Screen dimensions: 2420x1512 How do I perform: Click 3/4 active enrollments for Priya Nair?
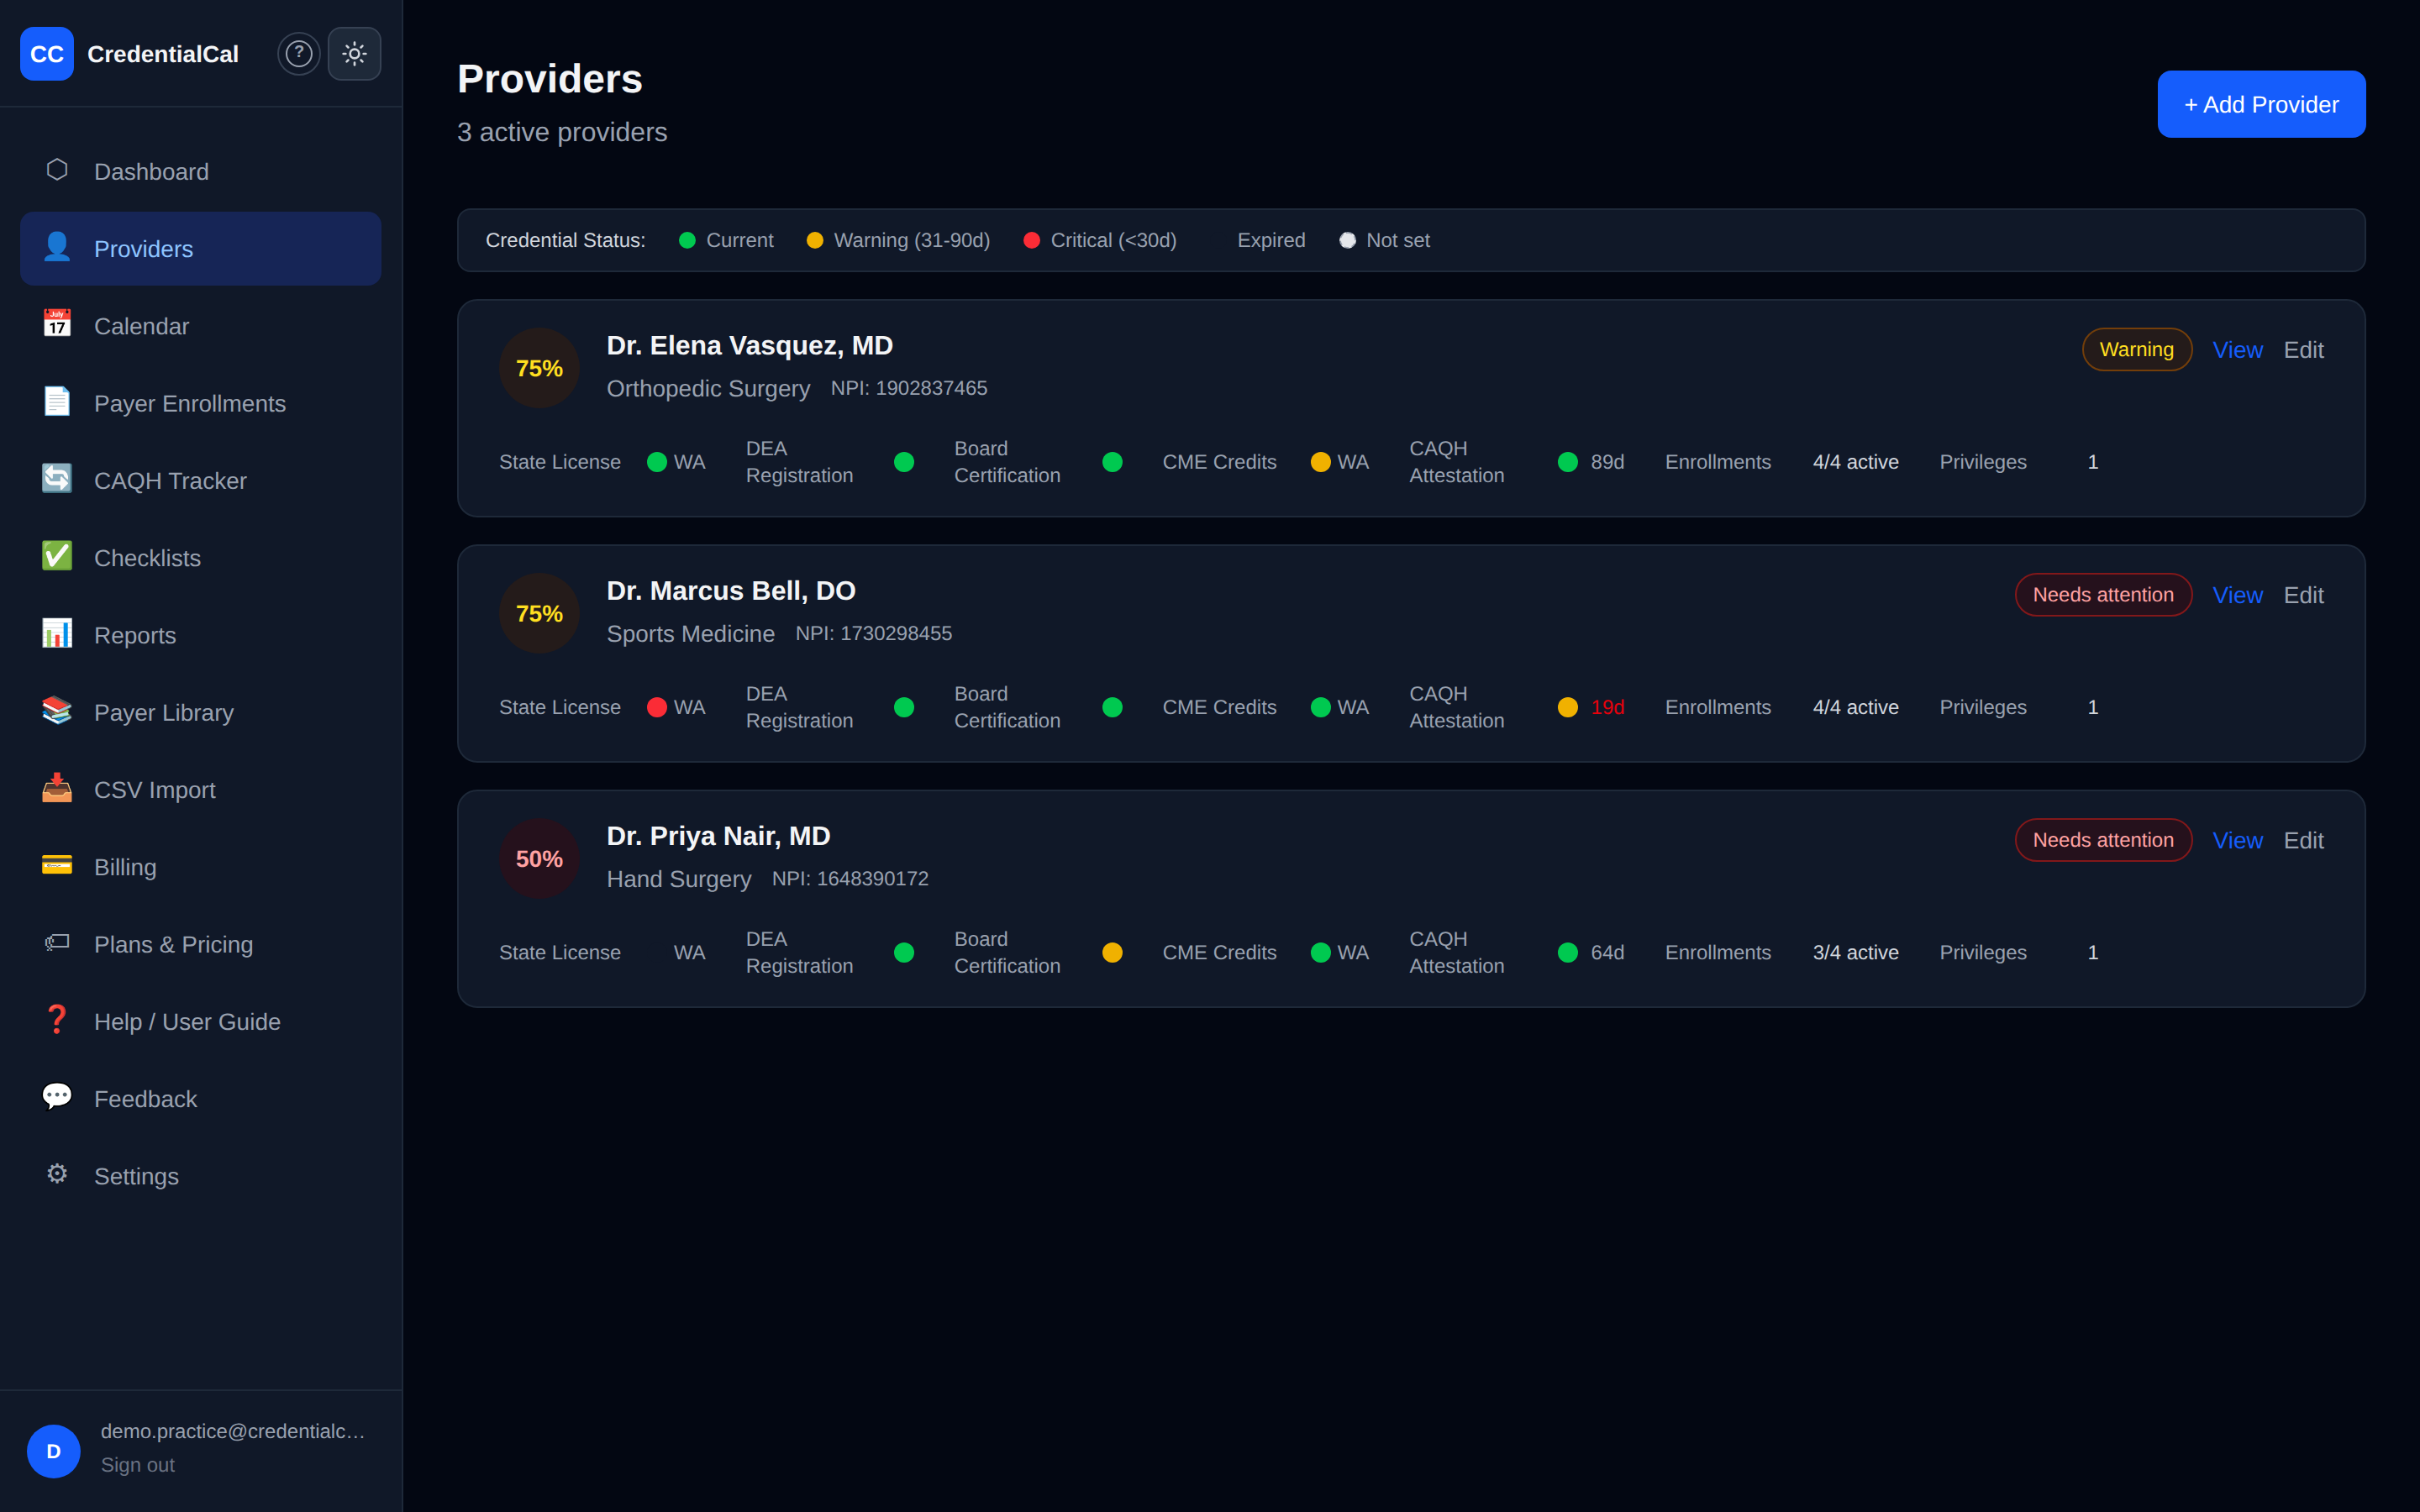click(1856, 952)
